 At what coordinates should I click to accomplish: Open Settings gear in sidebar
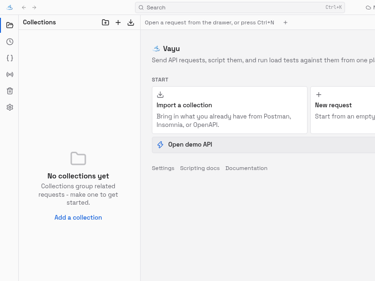[10, 107]
